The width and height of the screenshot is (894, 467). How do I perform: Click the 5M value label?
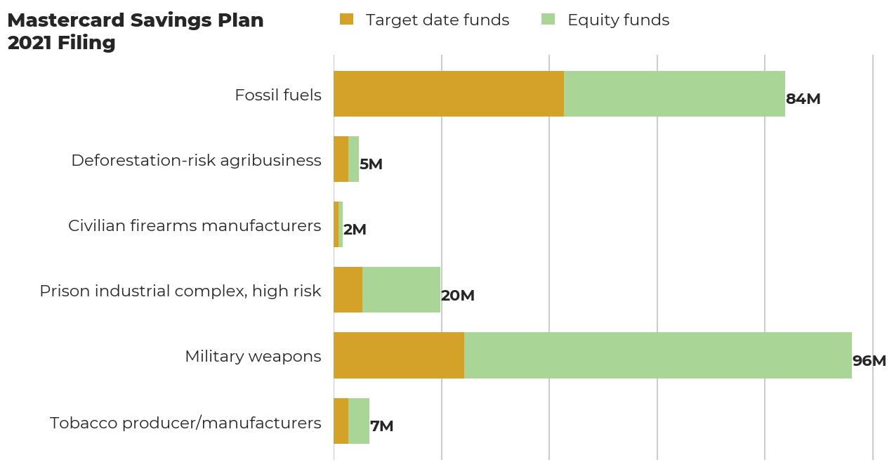coord(371,164)
